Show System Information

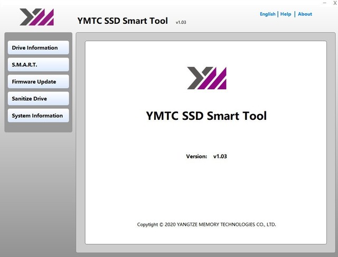click(39, 116)
